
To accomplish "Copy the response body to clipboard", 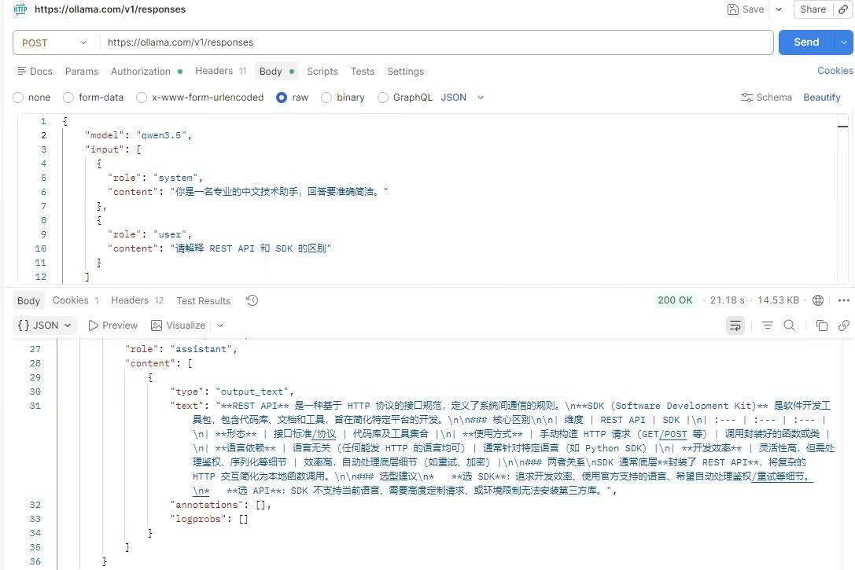I will pos(821,325).
